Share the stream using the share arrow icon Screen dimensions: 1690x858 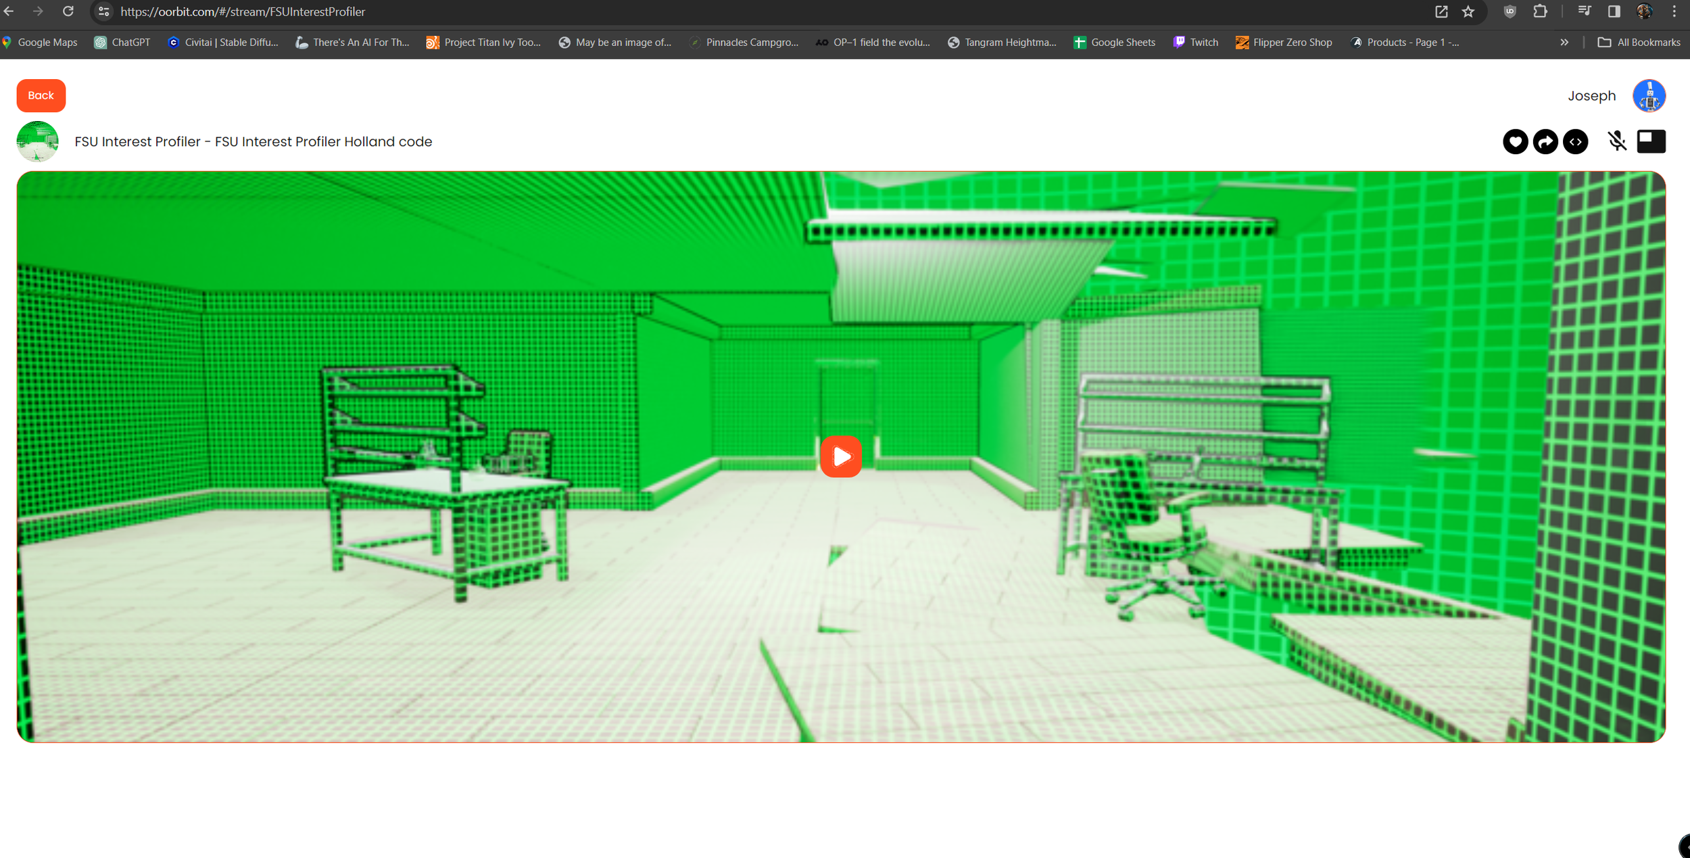pyautogui.click(x=1545, y=141)
